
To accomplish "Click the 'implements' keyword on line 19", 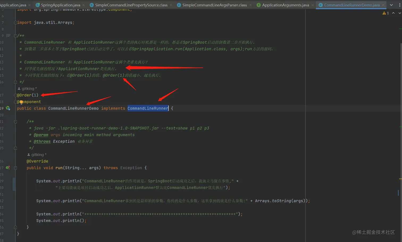I will tap(113, 108).
